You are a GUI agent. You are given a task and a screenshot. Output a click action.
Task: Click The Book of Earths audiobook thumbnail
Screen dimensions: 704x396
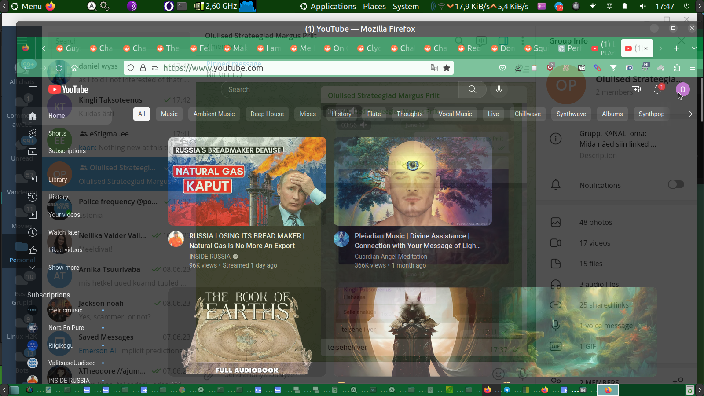click(247, 332)
